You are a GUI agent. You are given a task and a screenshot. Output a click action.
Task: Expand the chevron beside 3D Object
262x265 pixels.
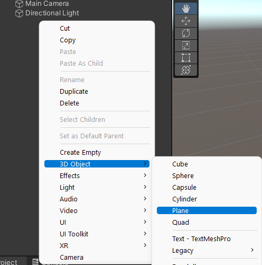click(x=145, y=164)
